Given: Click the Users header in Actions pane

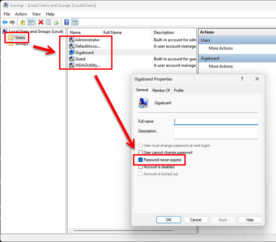Looking at the screenshot, I should click(237, 40).
